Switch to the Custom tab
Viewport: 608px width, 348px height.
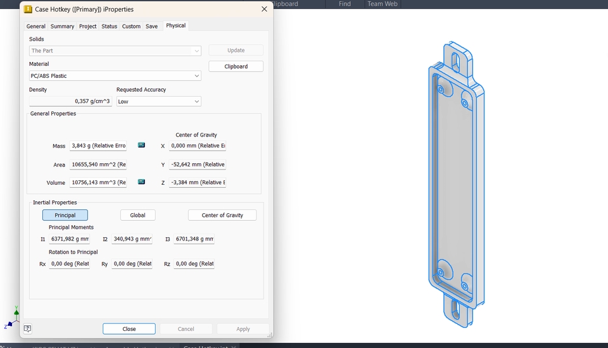pos(131,27)
